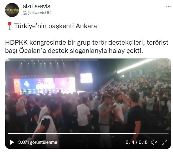
Task: Click the bright square monitor in the video
Action: pos(86,78)
